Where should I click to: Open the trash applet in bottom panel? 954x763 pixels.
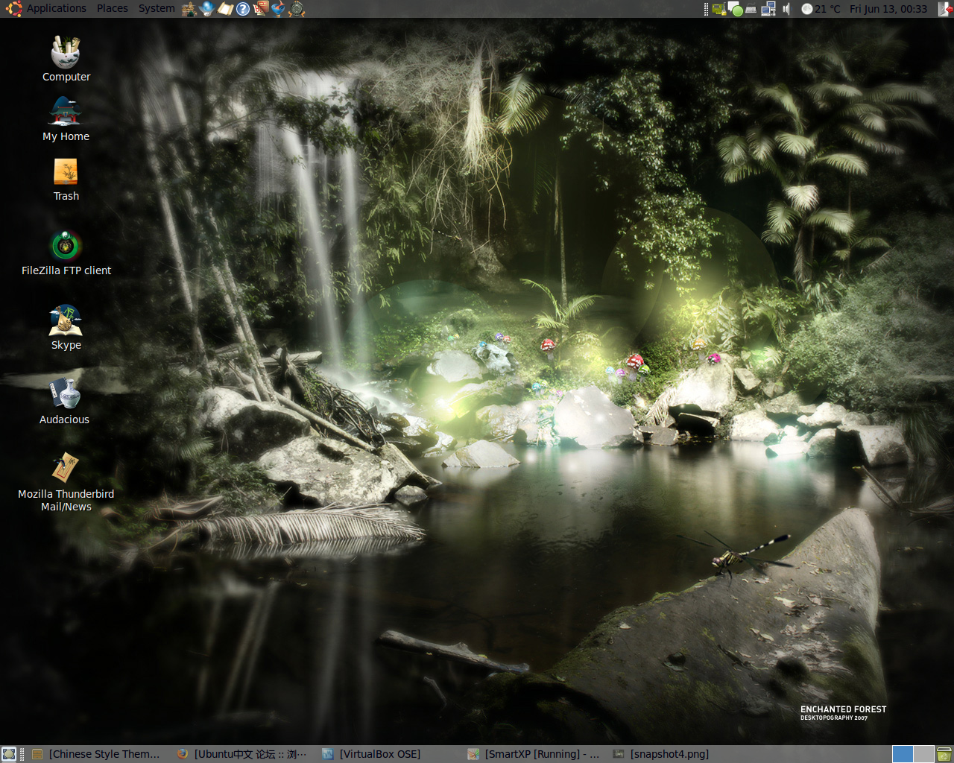pos(944,754)
